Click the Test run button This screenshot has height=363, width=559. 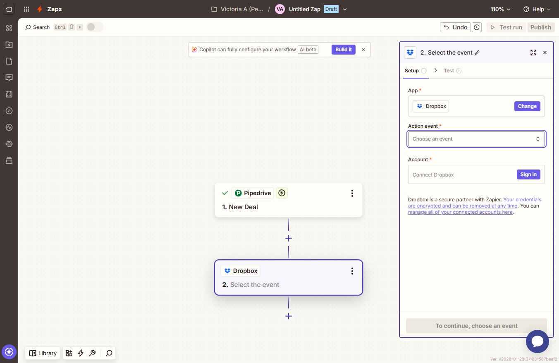coord(506,27)
